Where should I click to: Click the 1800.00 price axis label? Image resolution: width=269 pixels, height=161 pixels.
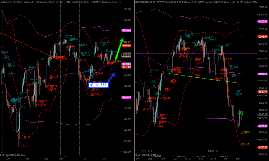pos(126,152)
